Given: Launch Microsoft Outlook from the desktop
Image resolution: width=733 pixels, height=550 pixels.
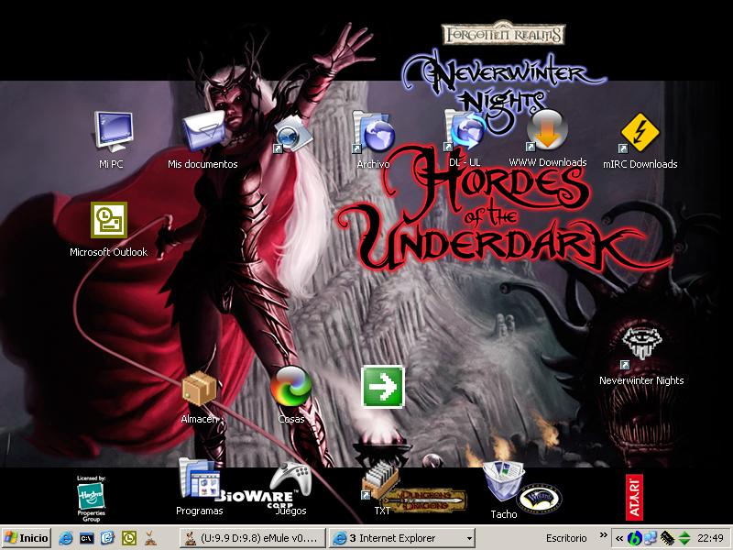Looking at the screenshot, I should tap(108, 223).
